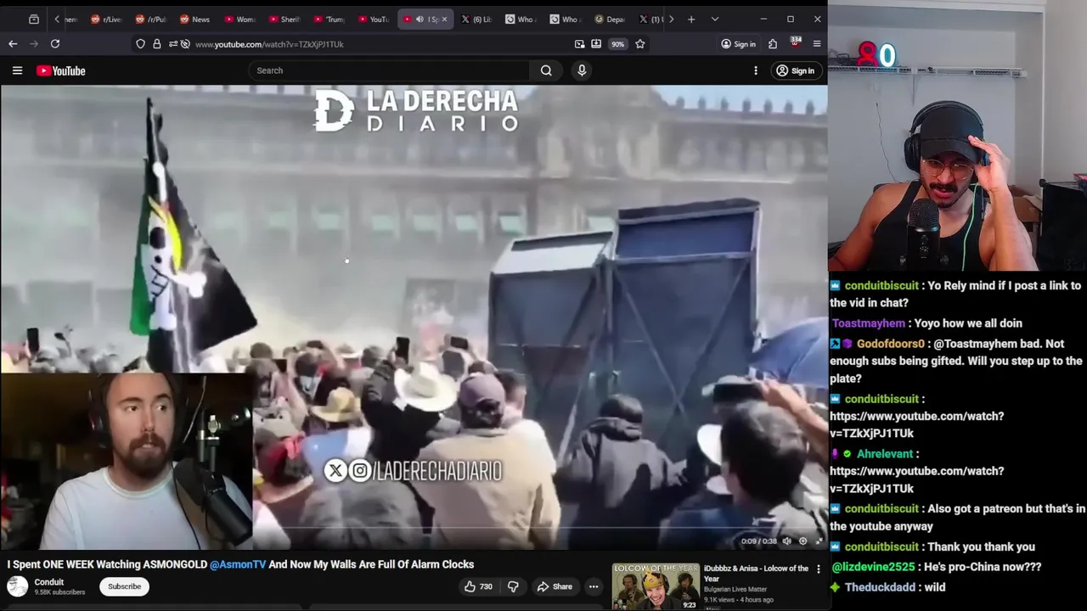Switch to the (6) X tab
The image size is (1087, 611).
point(477,19)
